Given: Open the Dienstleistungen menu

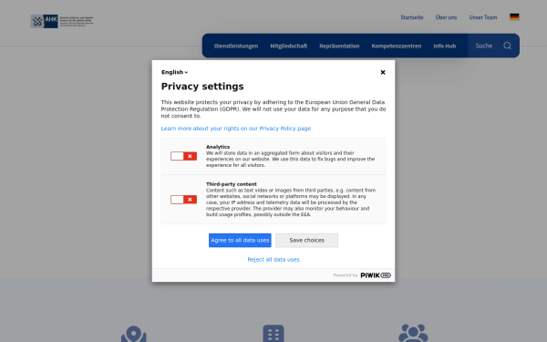Looking at the screenshot, I should (x=236, y=47).
